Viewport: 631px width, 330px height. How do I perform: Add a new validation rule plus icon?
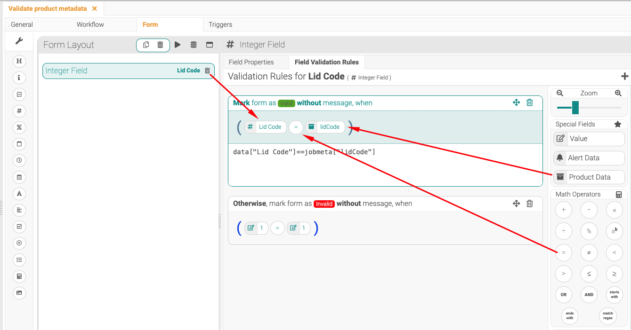point(625,76)
